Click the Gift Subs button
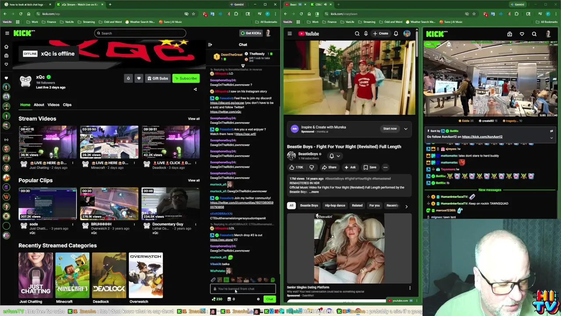The image size is (561, 316). [x=158, y=78]
